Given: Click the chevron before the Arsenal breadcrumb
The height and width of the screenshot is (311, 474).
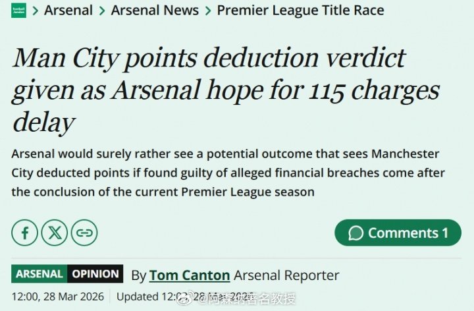Looking at the screenshot, I should coord(36,11).
